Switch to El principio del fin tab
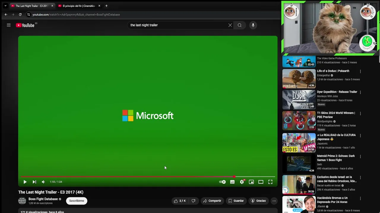 coord(79,6)
